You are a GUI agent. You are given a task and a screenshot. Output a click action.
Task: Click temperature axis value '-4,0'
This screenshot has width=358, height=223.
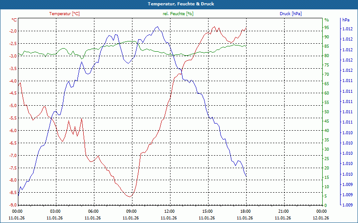(13, 81)
